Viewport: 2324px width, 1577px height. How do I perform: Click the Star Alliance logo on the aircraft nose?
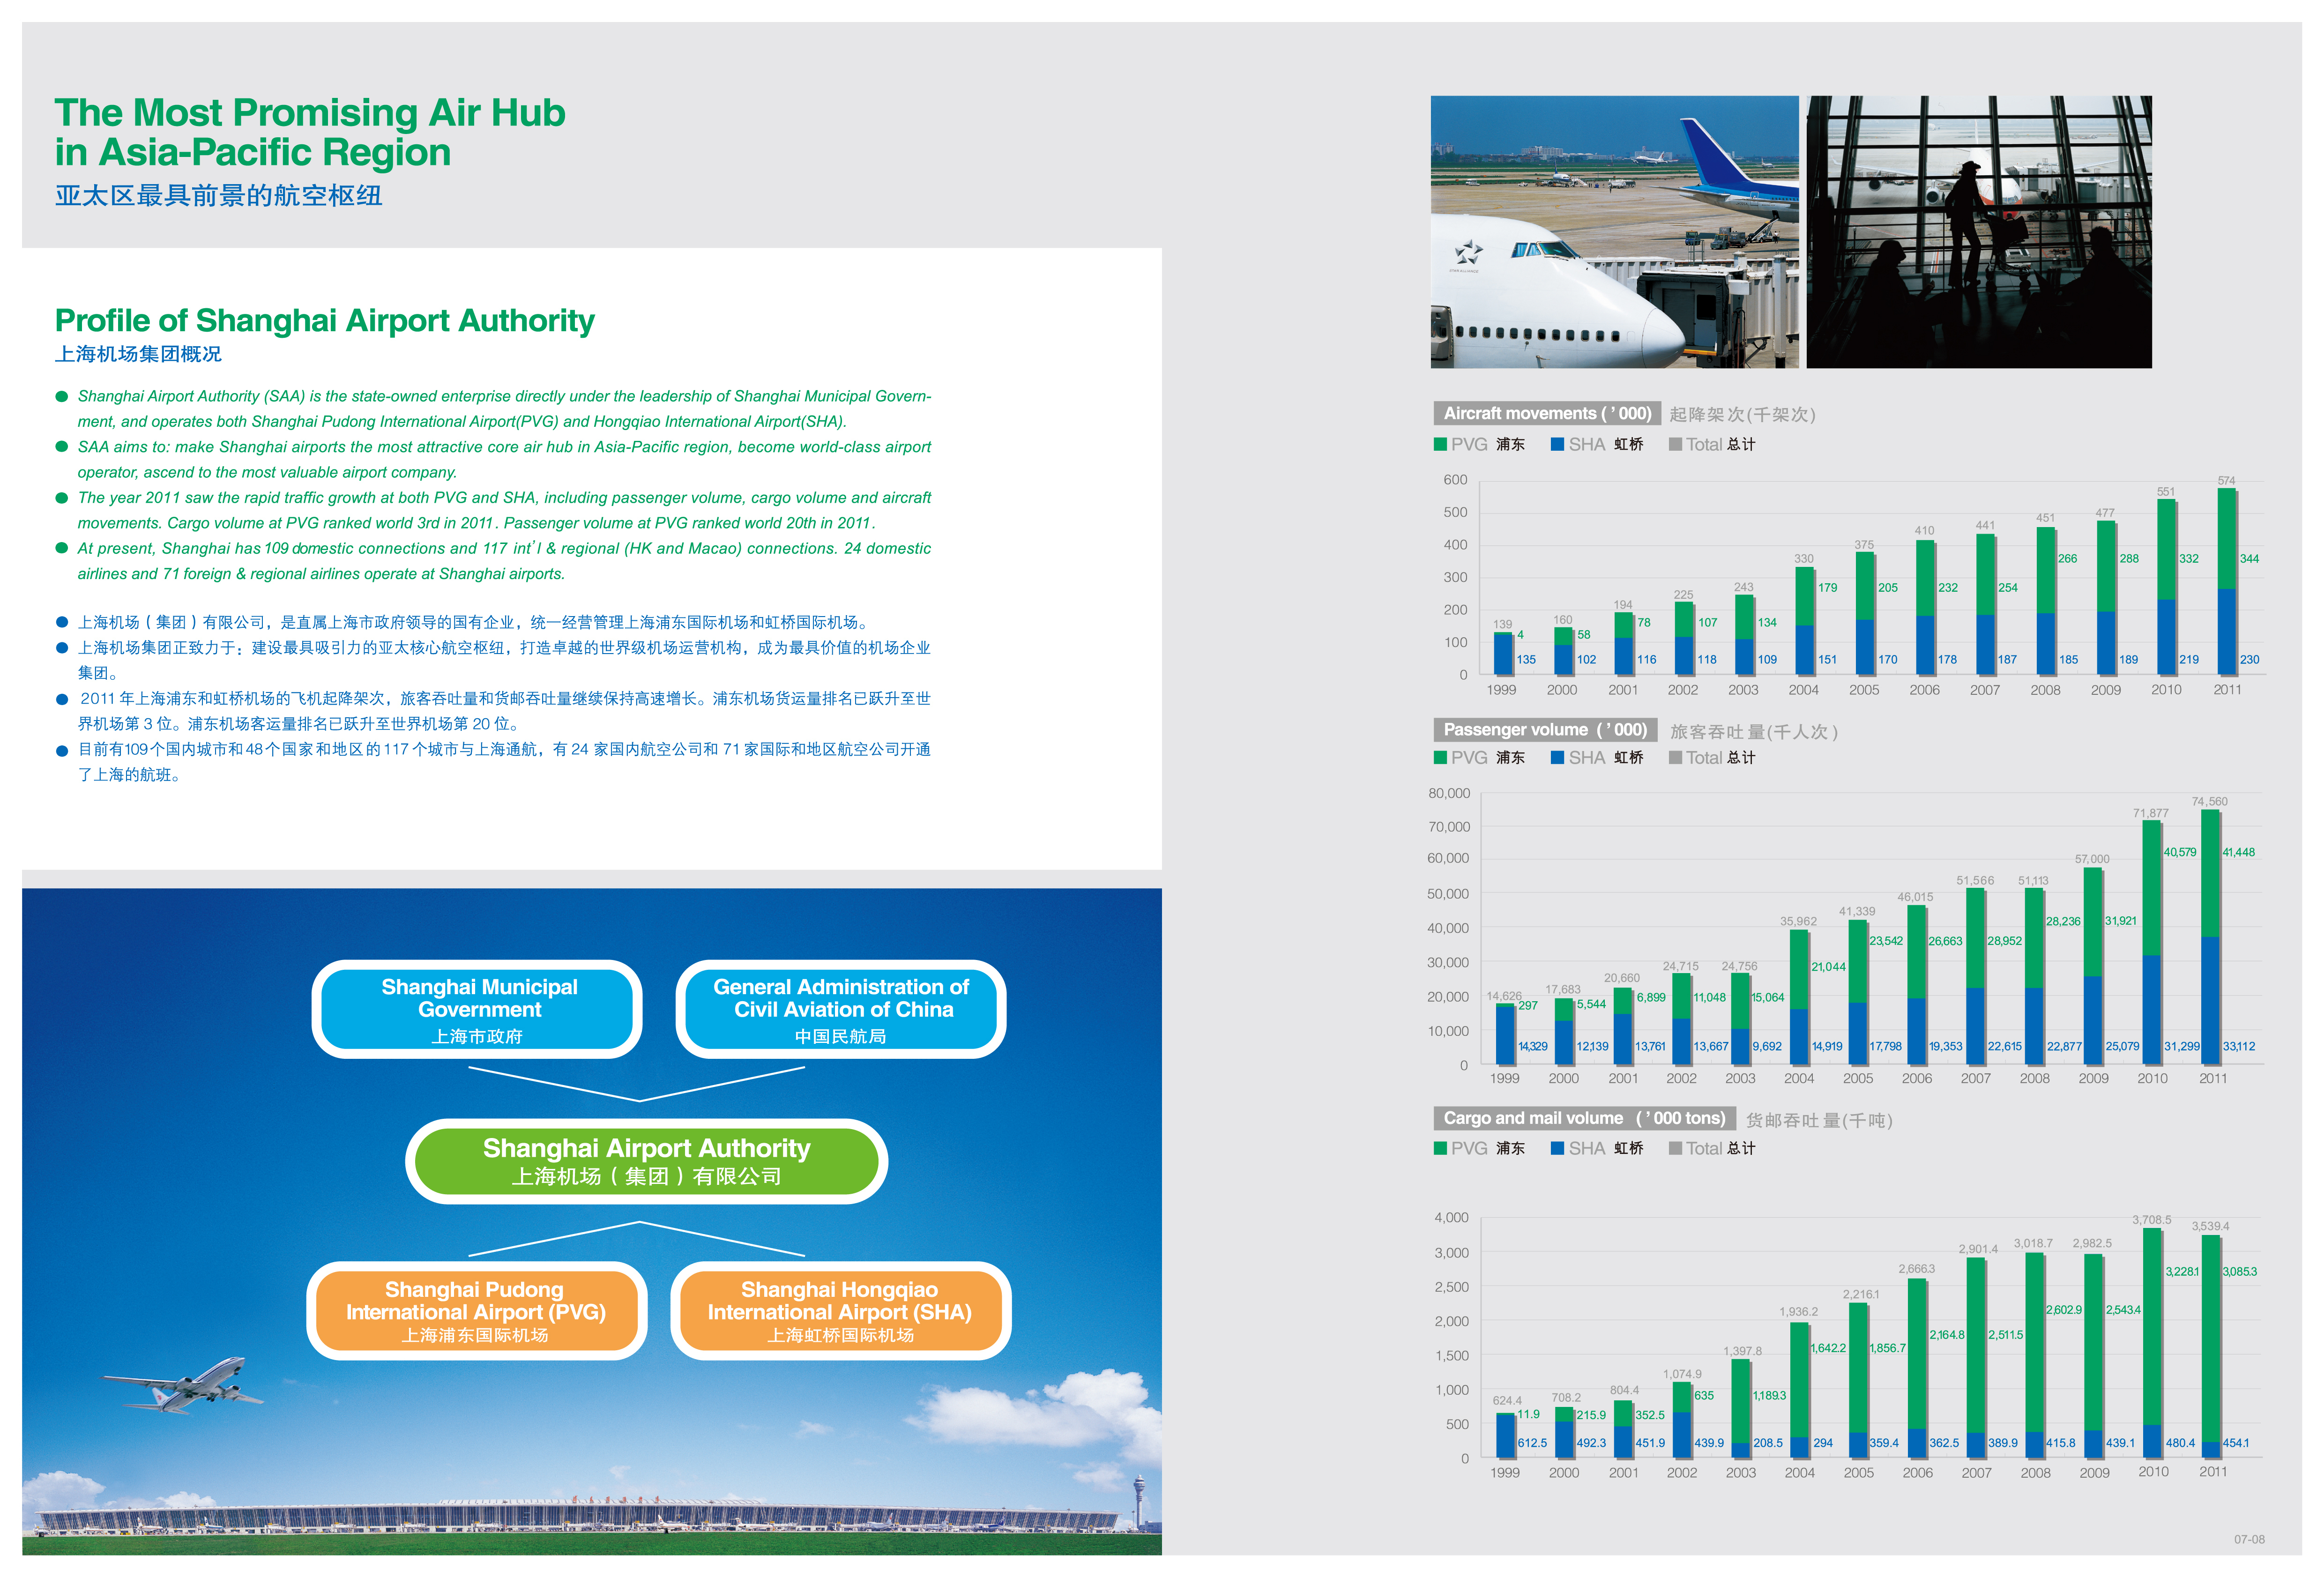tap(1468, 252)
